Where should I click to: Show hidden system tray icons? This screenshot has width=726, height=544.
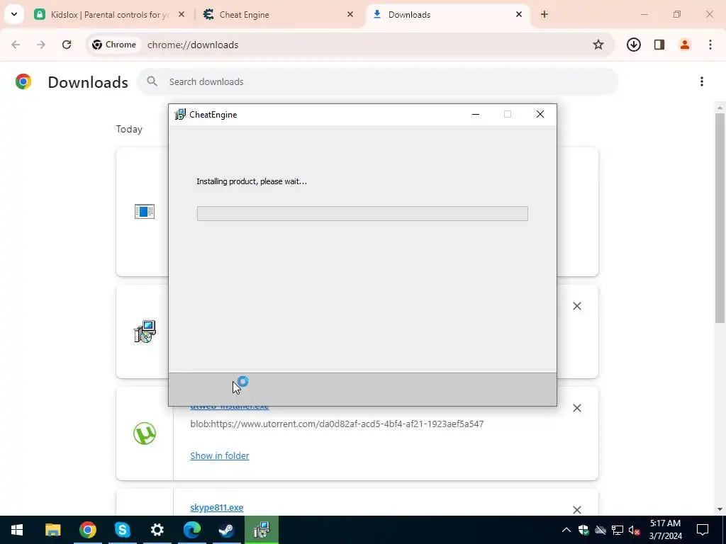click(566, 530)
